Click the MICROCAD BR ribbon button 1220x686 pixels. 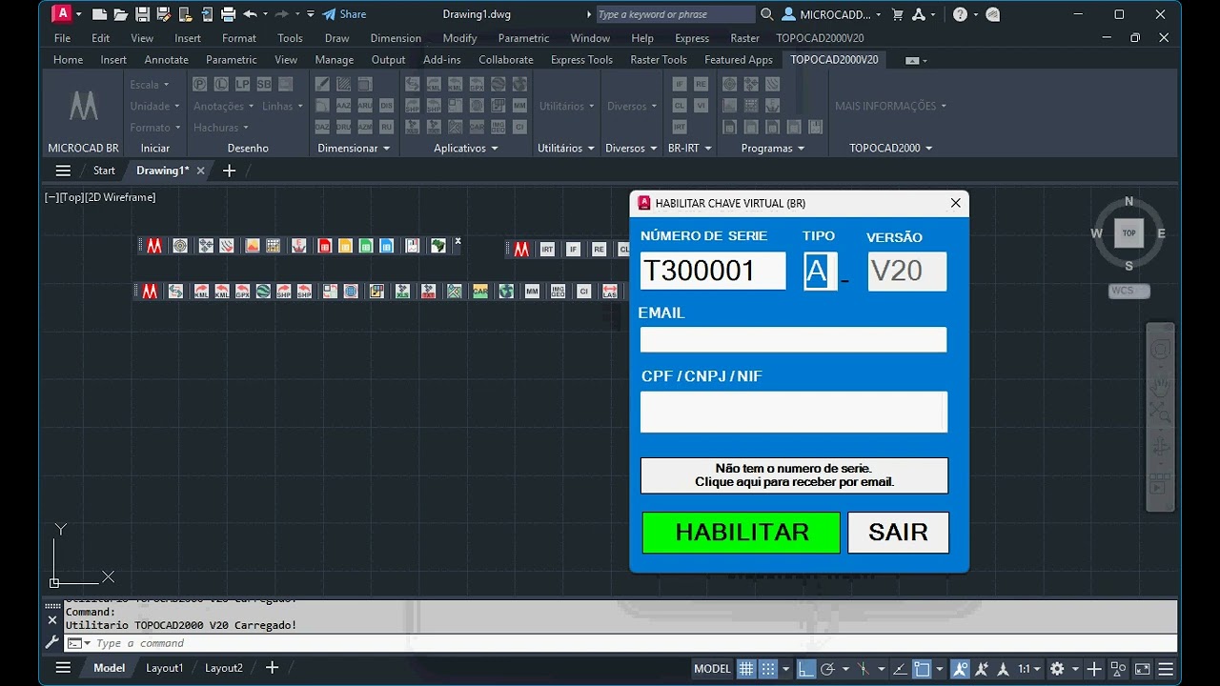click(83, 114)
